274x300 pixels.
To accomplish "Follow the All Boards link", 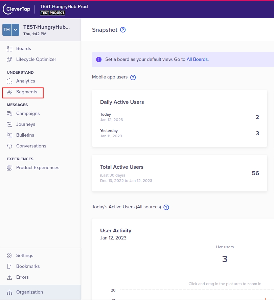I will click(197, 60).
